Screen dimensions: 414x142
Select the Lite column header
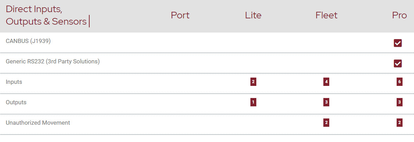253,15
